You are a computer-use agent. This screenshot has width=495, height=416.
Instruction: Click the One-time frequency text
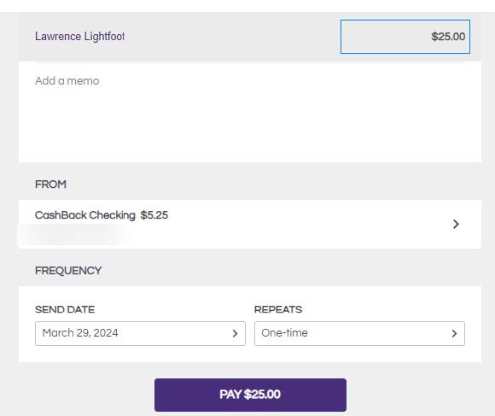tap(284, 333)
